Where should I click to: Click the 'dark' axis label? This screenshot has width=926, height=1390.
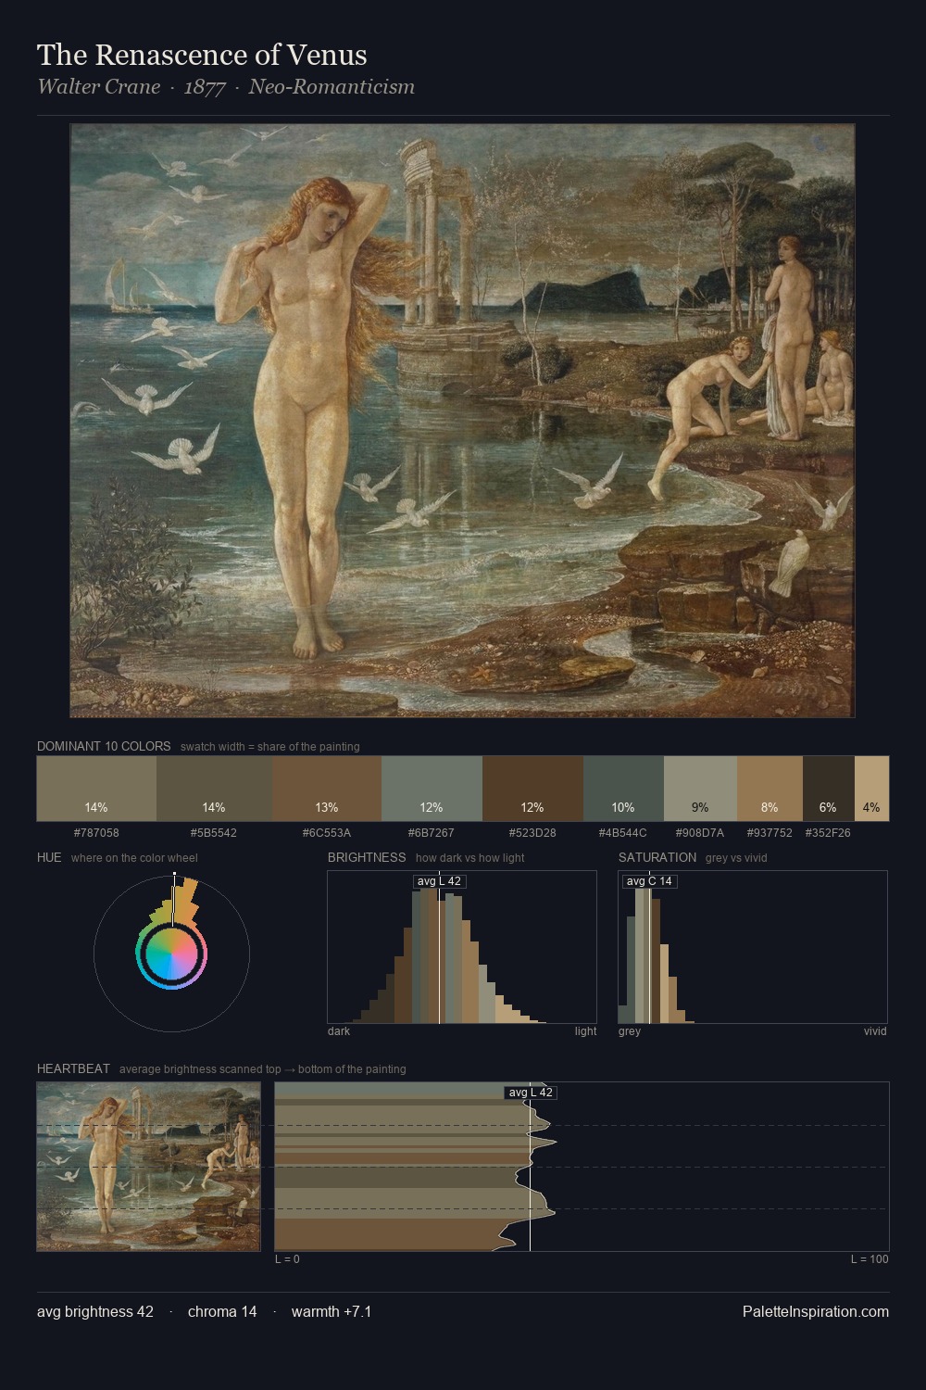click(339, 1031)
